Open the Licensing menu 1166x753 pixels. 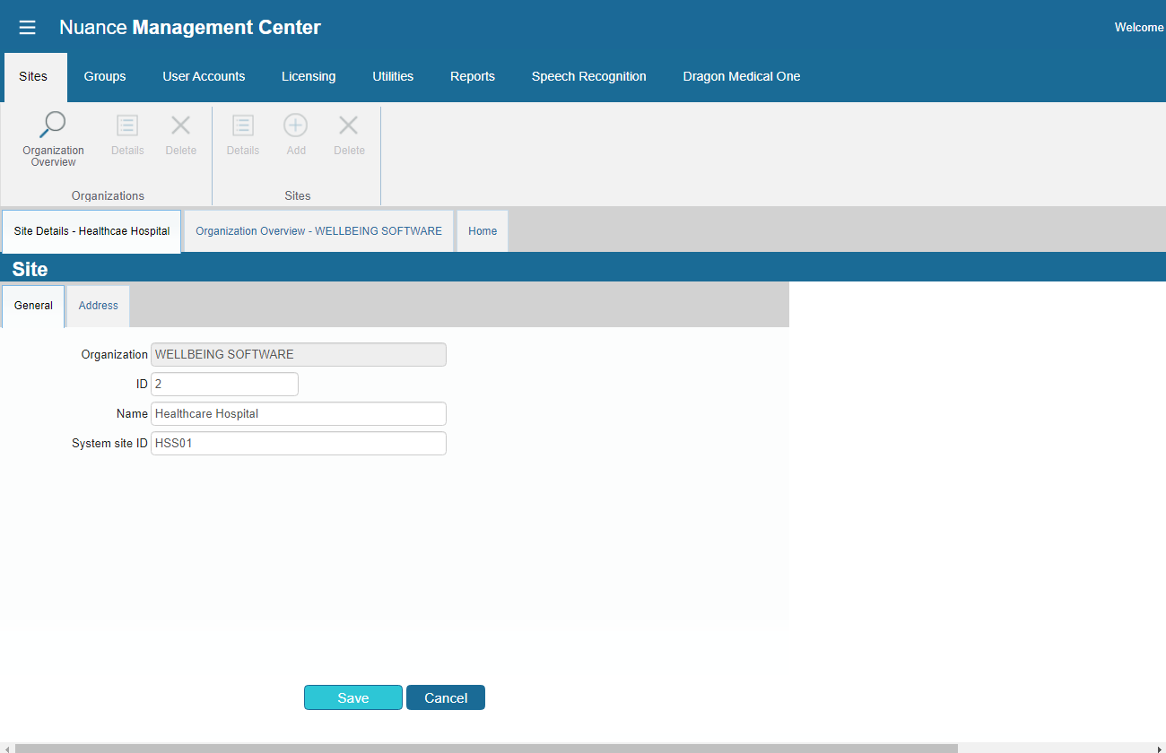pyautogui.click(x=309, y=76)
